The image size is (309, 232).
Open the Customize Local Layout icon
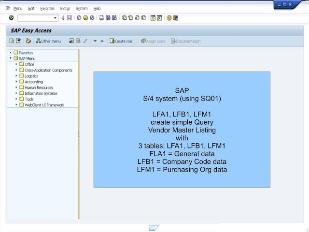tap(175, 18)
